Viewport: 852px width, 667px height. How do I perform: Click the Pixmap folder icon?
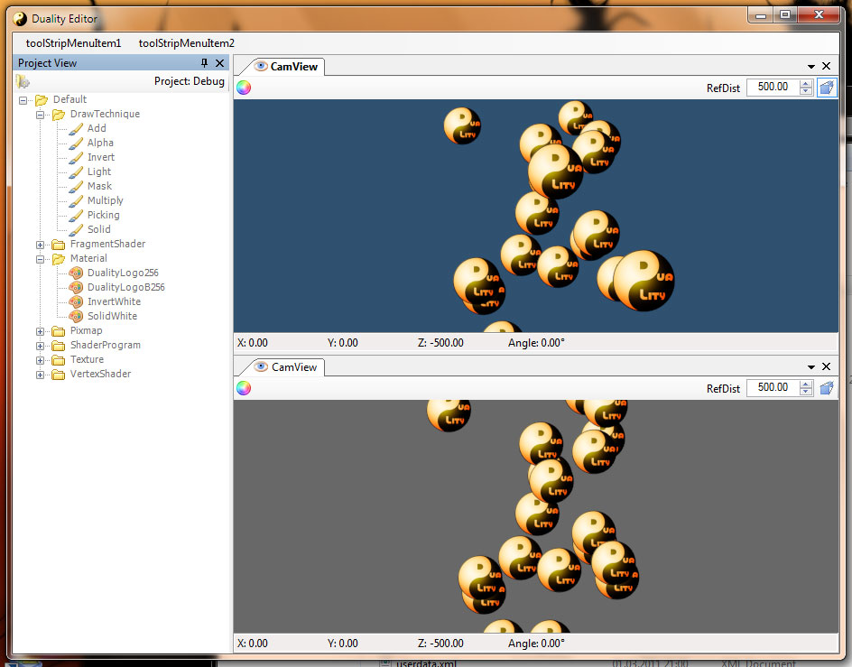[x=59, y=331]
